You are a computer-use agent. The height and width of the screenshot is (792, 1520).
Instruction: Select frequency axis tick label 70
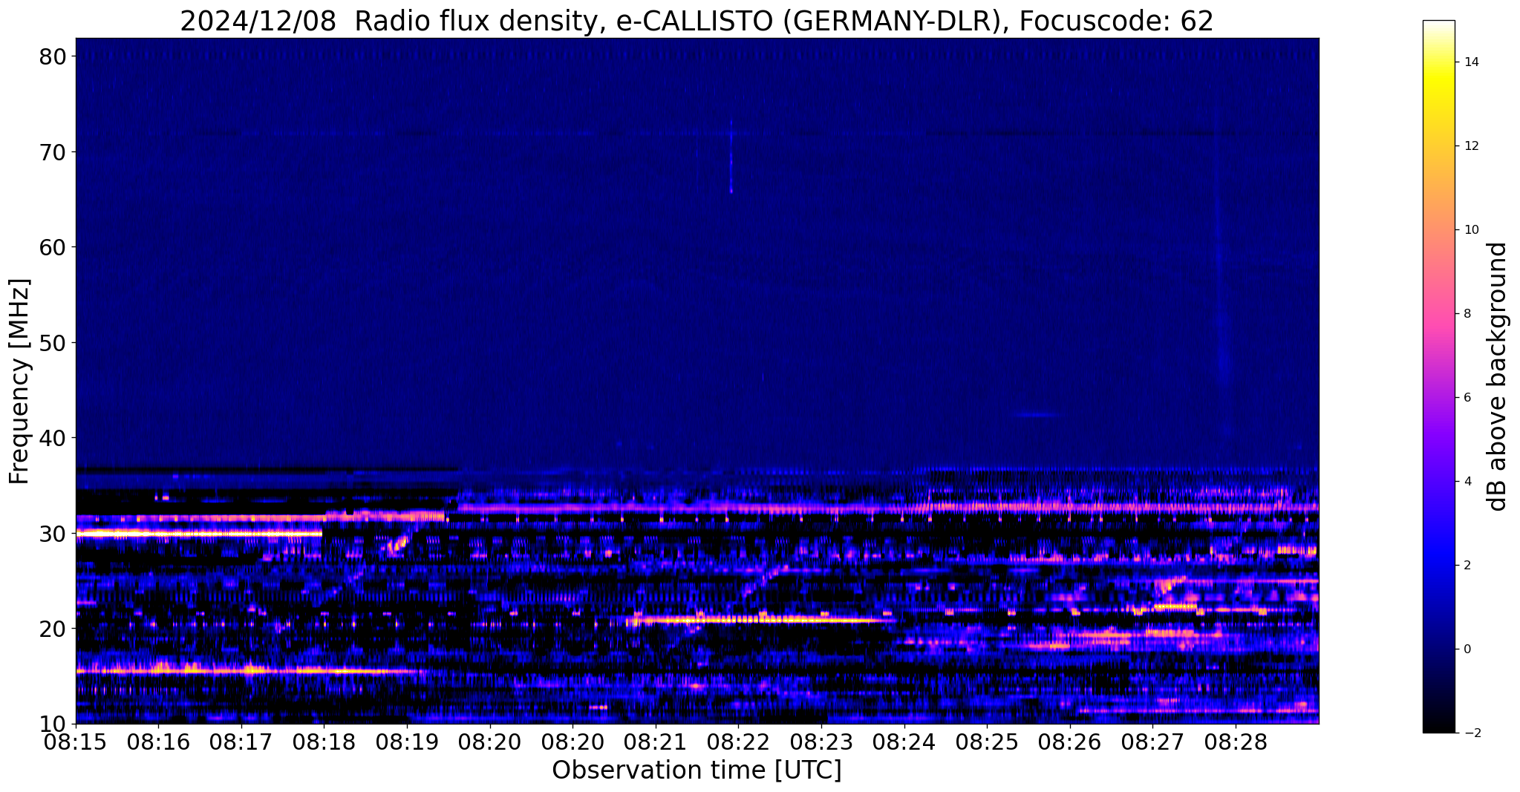53,152
